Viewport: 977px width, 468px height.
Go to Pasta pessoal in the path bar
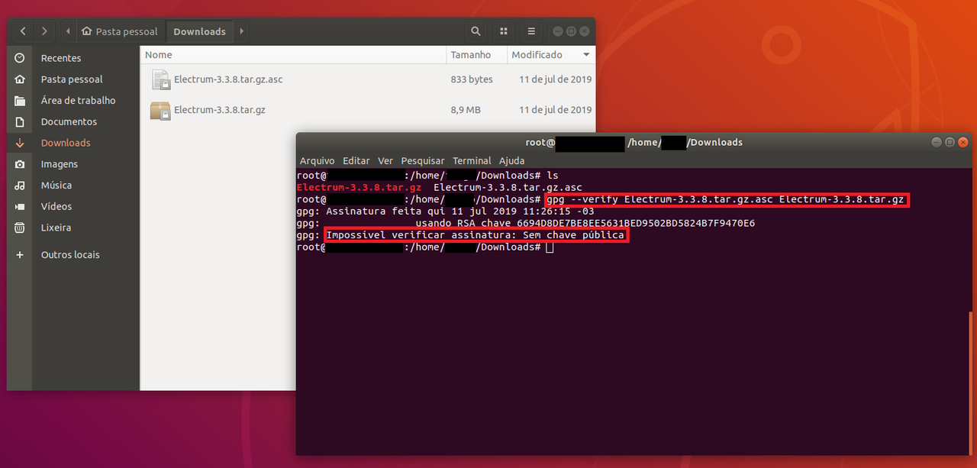(120, 31)
